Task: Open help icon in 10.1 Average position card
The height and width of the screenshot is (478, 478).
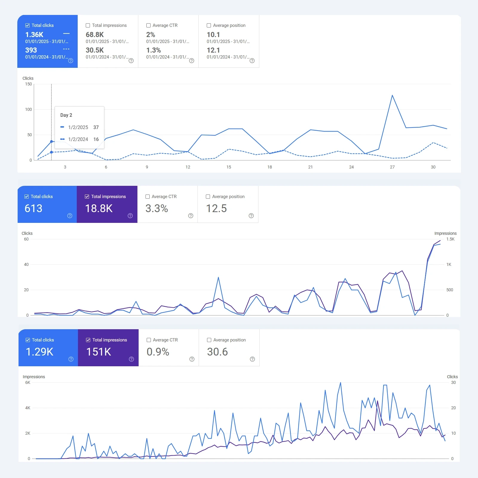Action: click(x=252, y=61)
